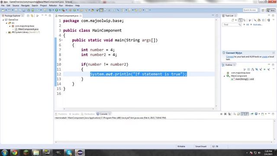This screenshot has width=277, height=156.
Task: Open File Explorer folder icon in taskbar
Action: [x=36, y=153]
